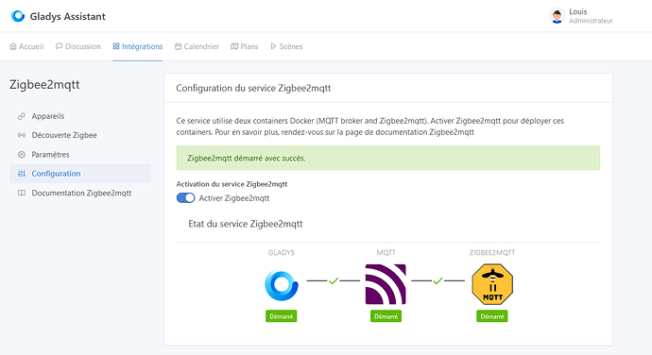Image resolution: width=652 pixels, height=355 pixels.
Task: Click the Gladys Assistant logo icon
Action: pyautogui.click(x=18, y=16)
